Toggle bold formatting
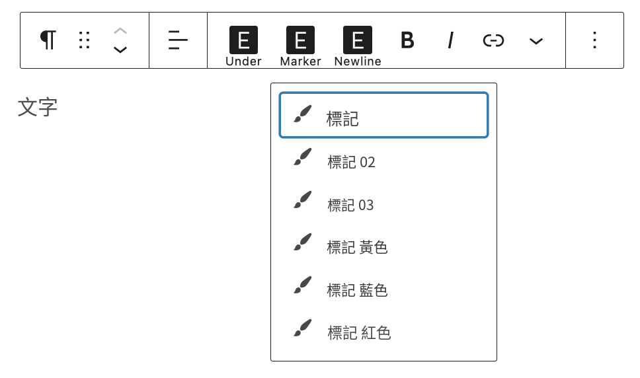 407,40
